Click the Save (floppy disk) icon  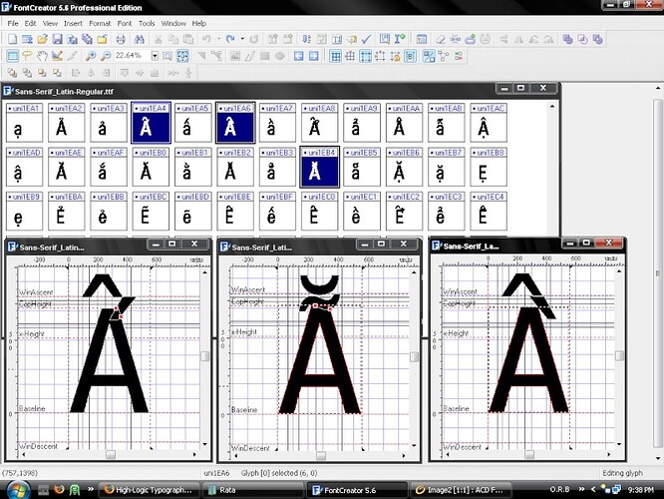[58, 39]
